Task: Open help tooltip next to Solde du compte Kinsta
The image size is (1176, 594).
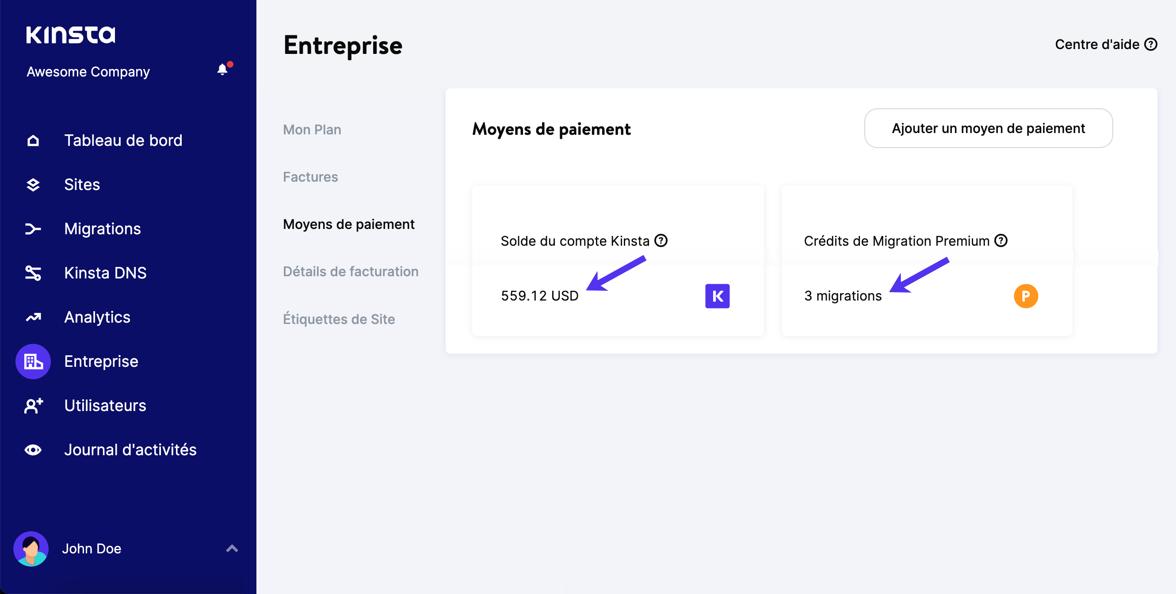Action: coord(661,241)
